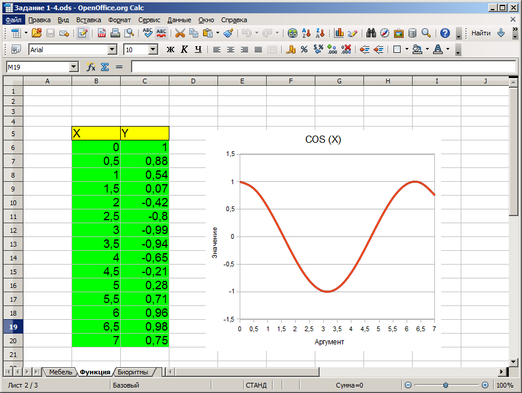Toggle AutoSpellcheck wavy ABC icon
The width and height of the screenshot is (522, 393).
[x=162, y=33]
